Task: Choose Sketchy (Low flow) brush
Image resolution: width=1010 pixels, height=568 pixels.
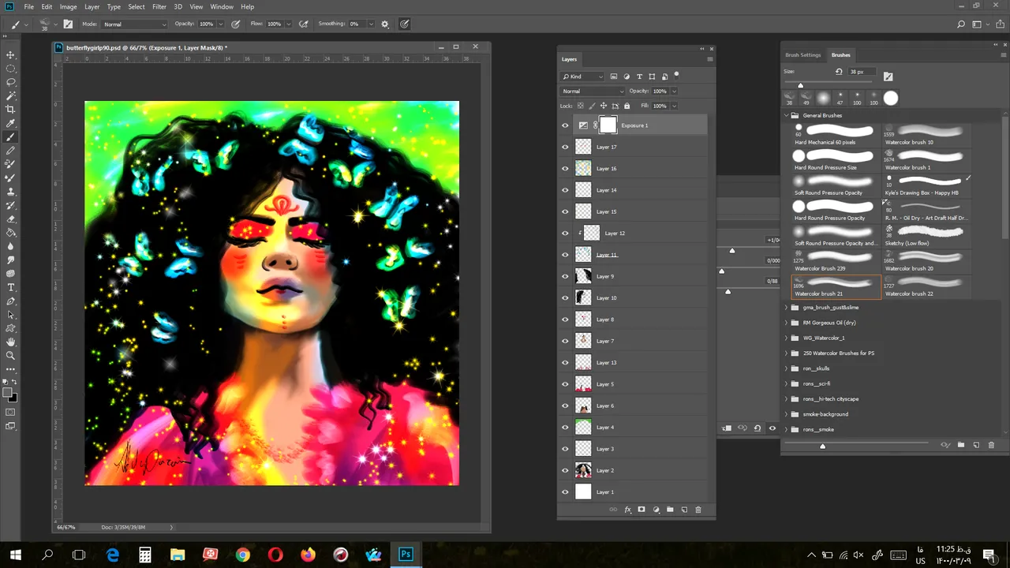Action: click(927, 237)
